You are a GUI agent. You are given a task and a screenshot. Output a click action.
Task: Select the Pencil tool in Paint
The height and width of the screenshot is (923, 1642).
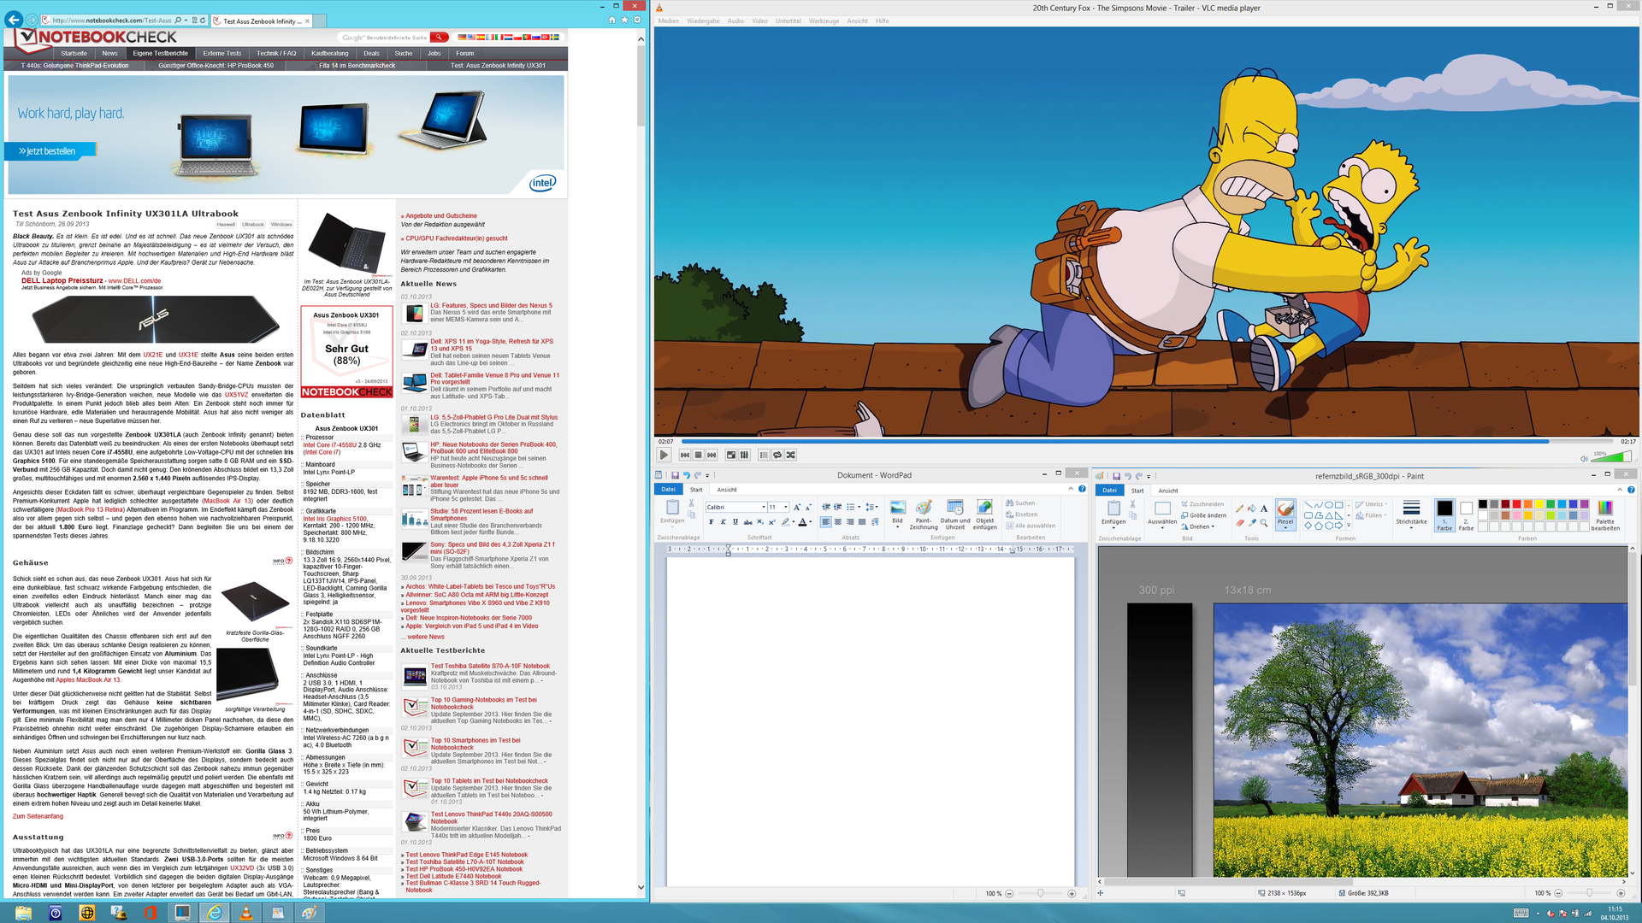click(x=1240, y=509)
